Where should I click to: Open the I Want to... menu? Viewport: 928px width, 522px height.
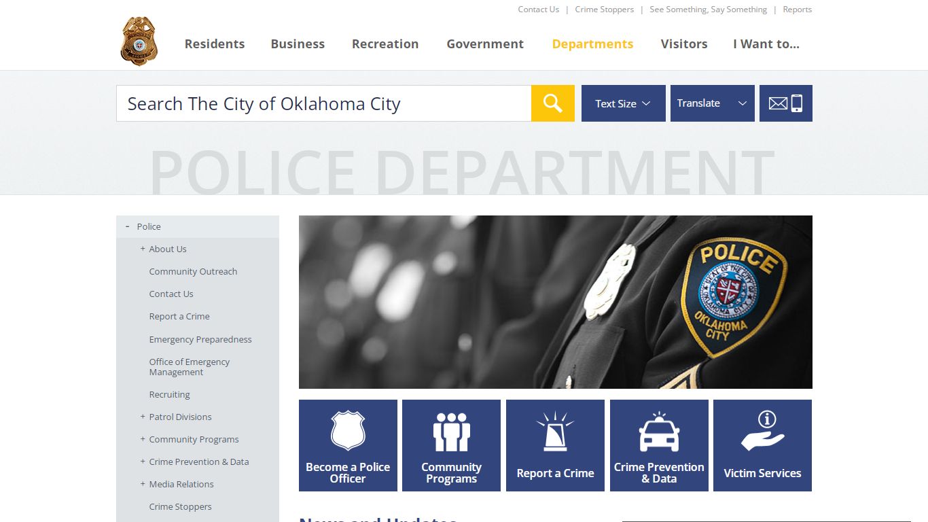[766, 43]
